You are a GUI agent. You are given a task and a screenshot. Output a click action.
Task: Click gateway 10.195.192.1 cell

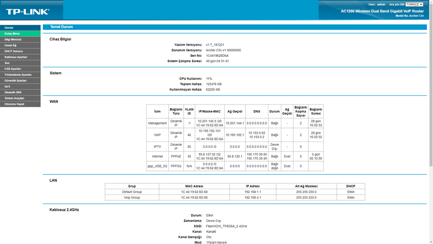[235, 135]
